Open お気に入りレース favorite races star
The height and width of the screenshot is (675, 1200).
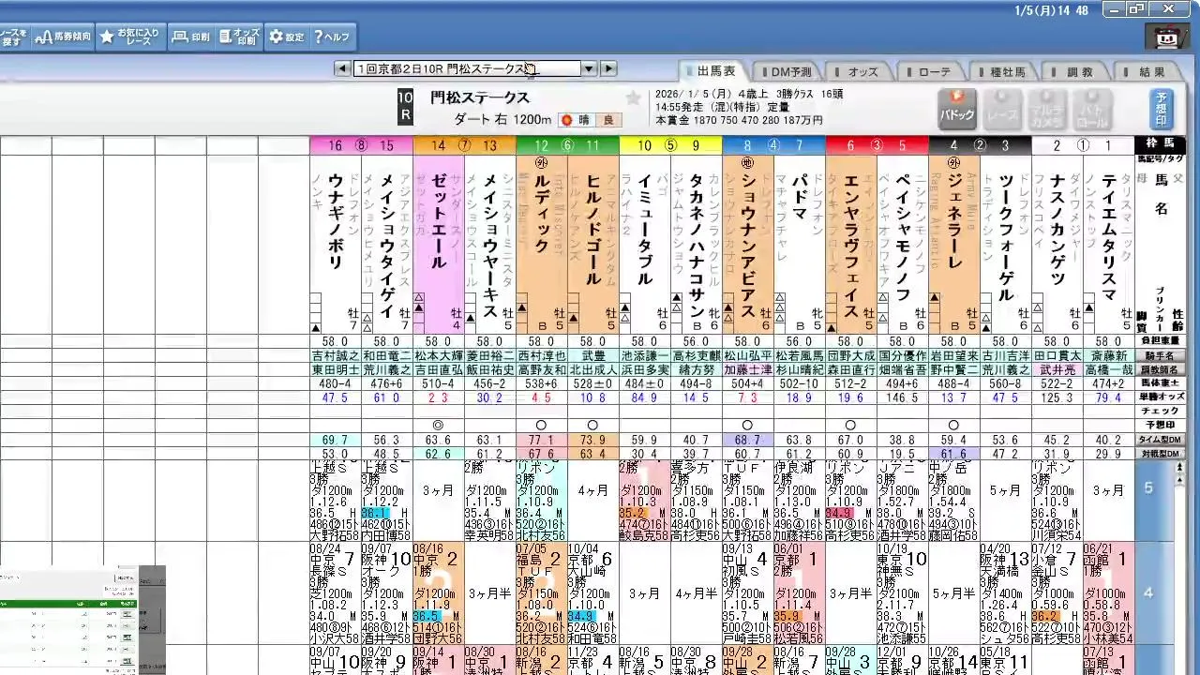[130, 37]
